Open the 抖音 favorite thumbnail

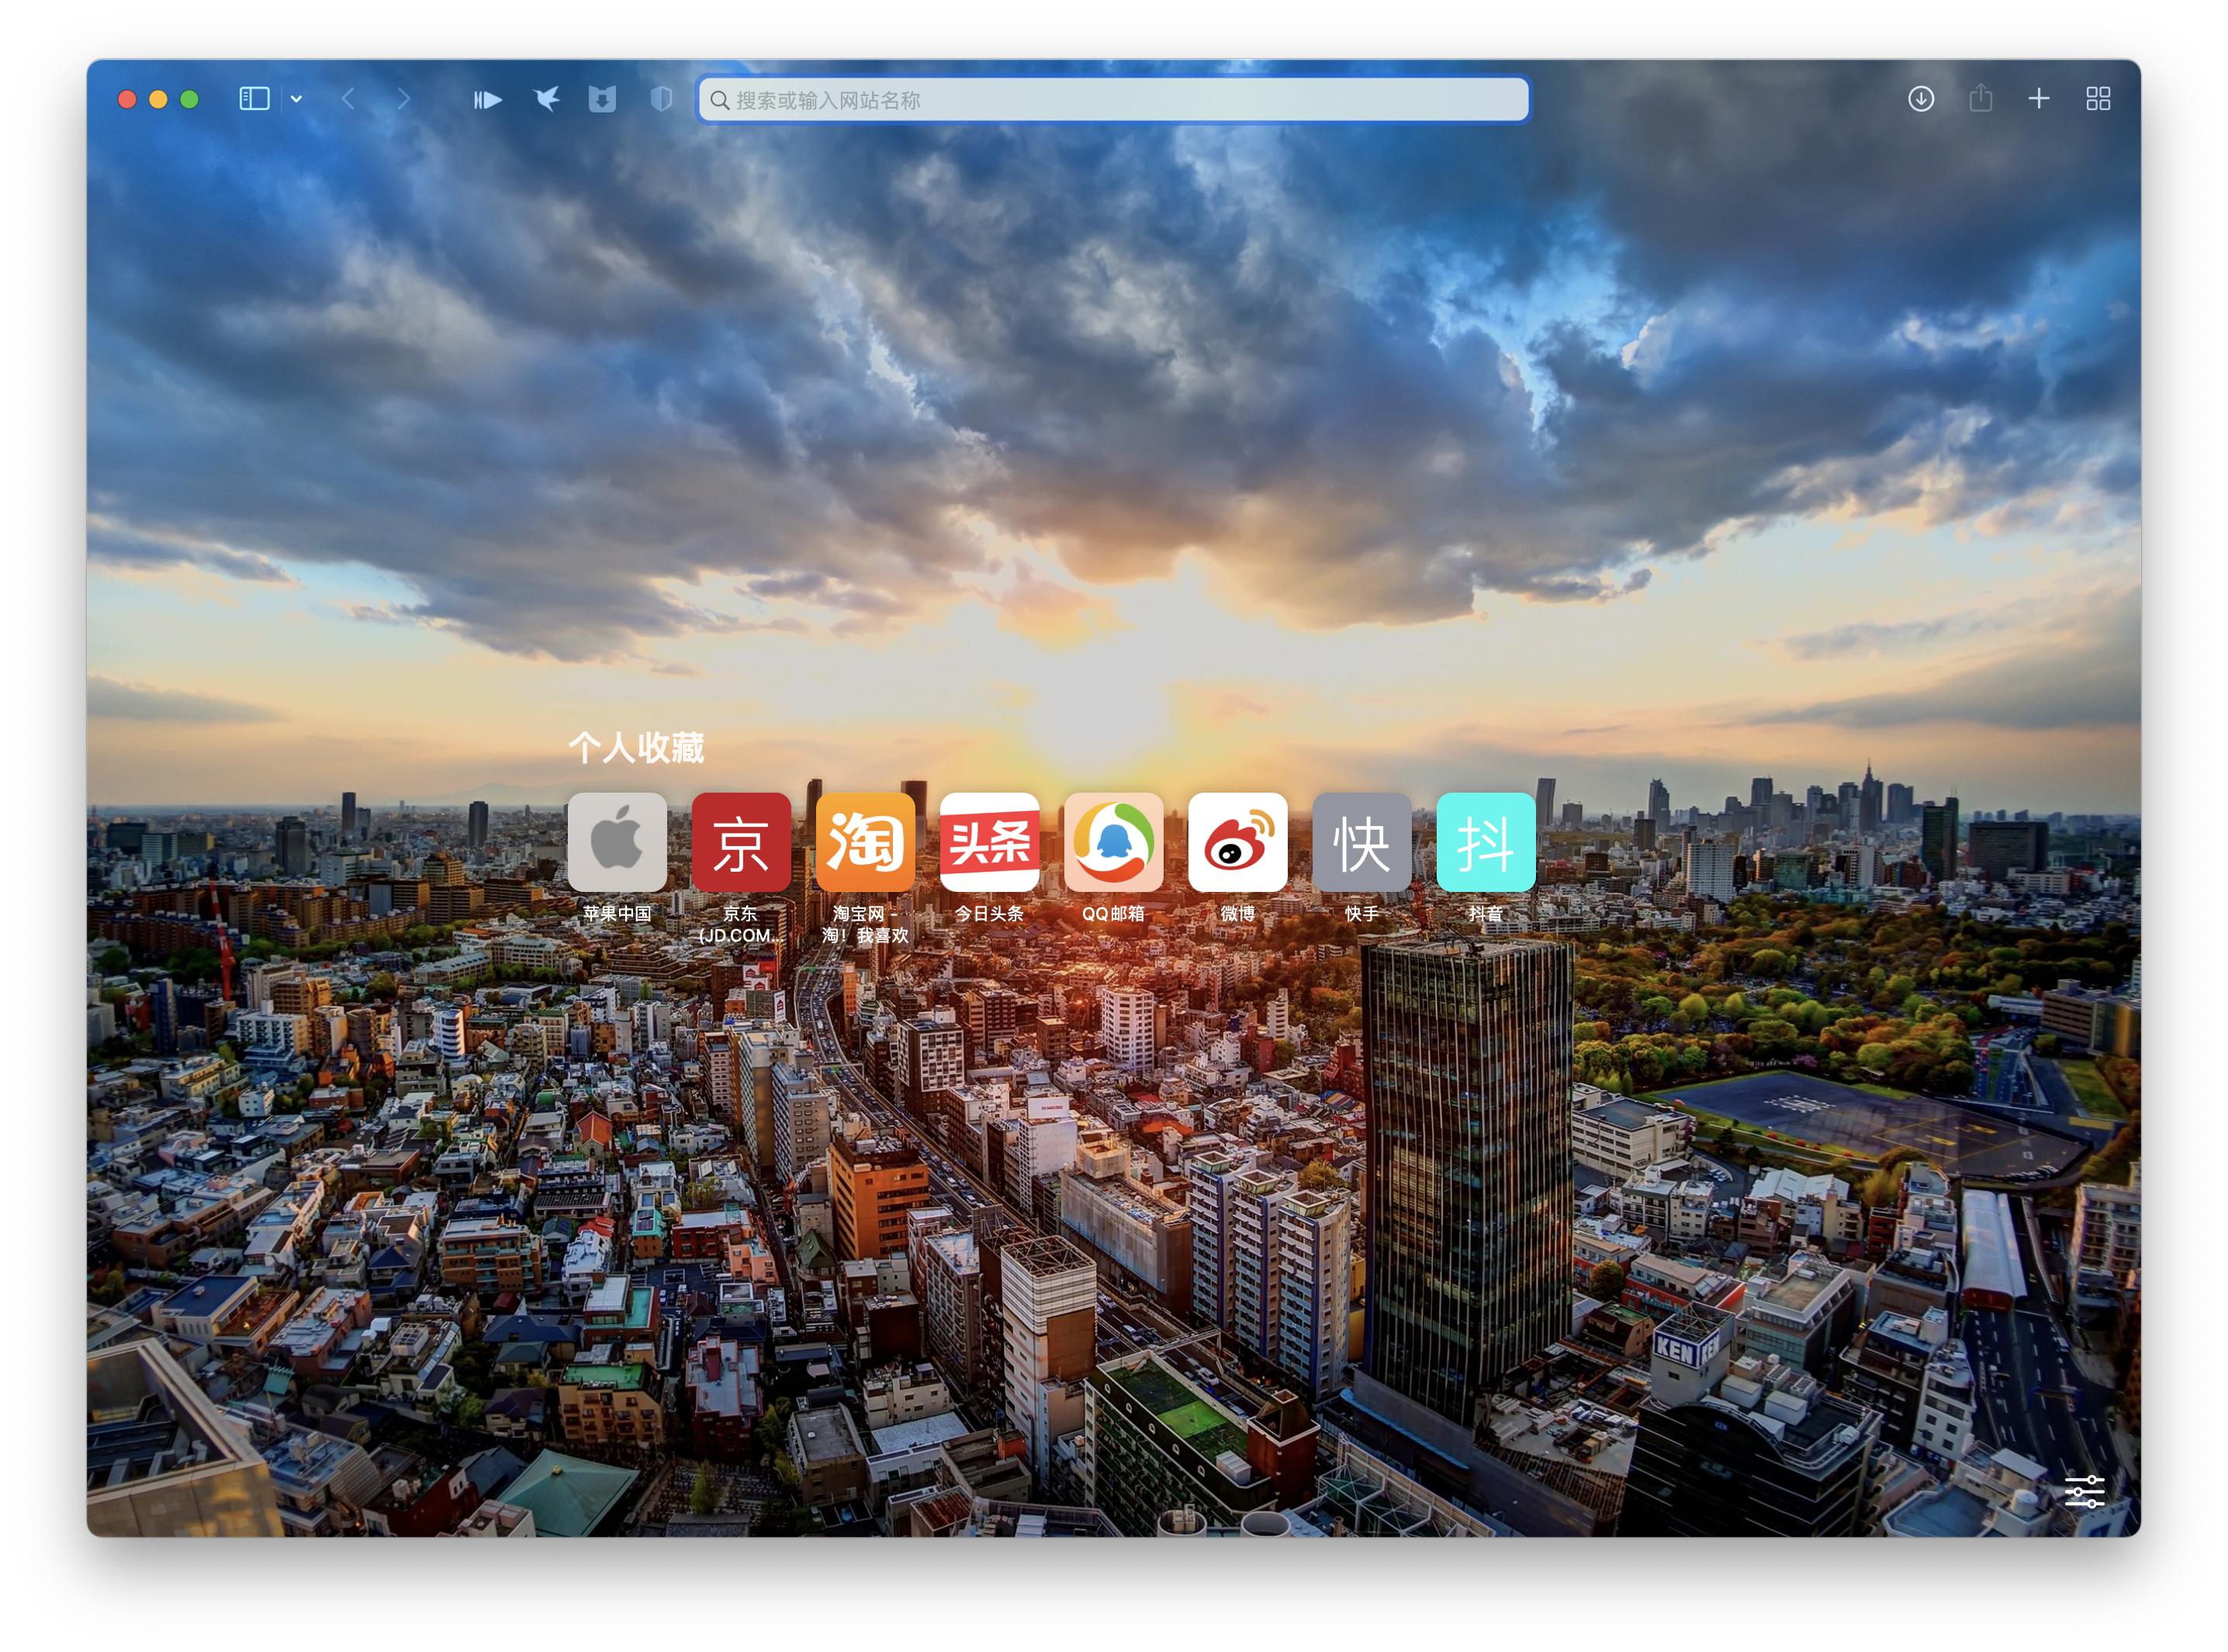[1485, 842]
